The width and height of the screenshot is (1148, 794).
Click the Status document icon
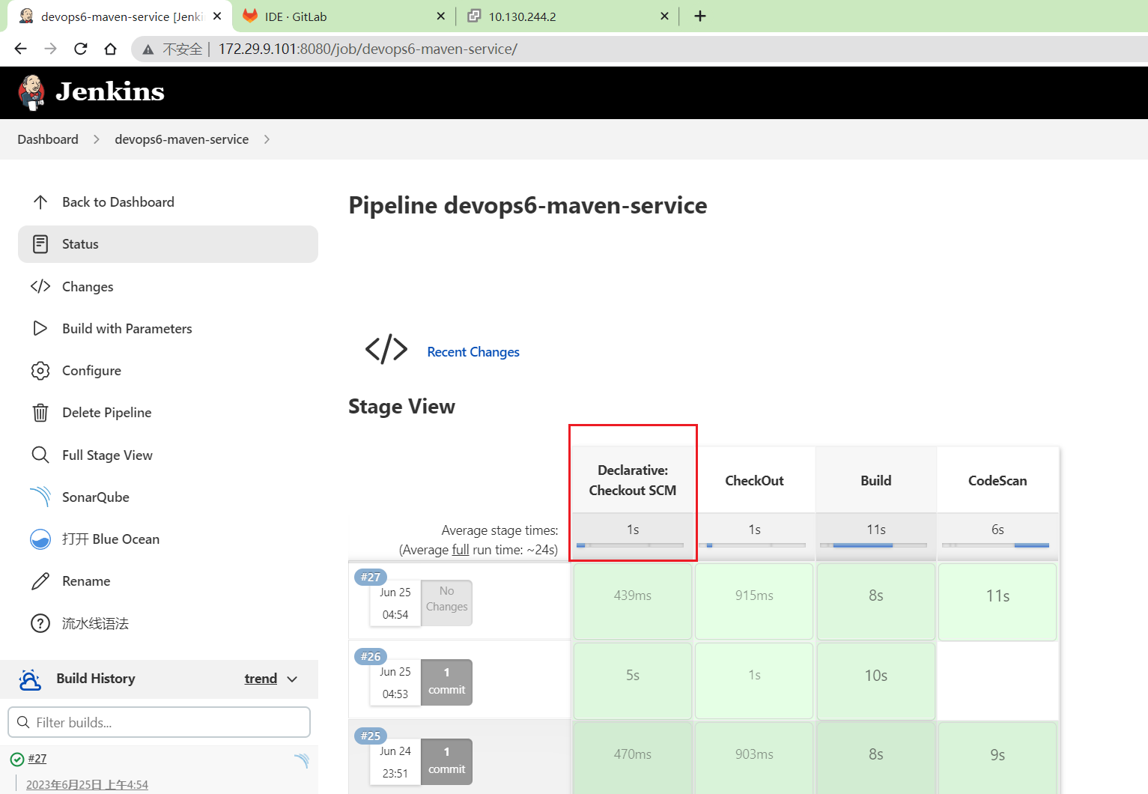point(40,244)
